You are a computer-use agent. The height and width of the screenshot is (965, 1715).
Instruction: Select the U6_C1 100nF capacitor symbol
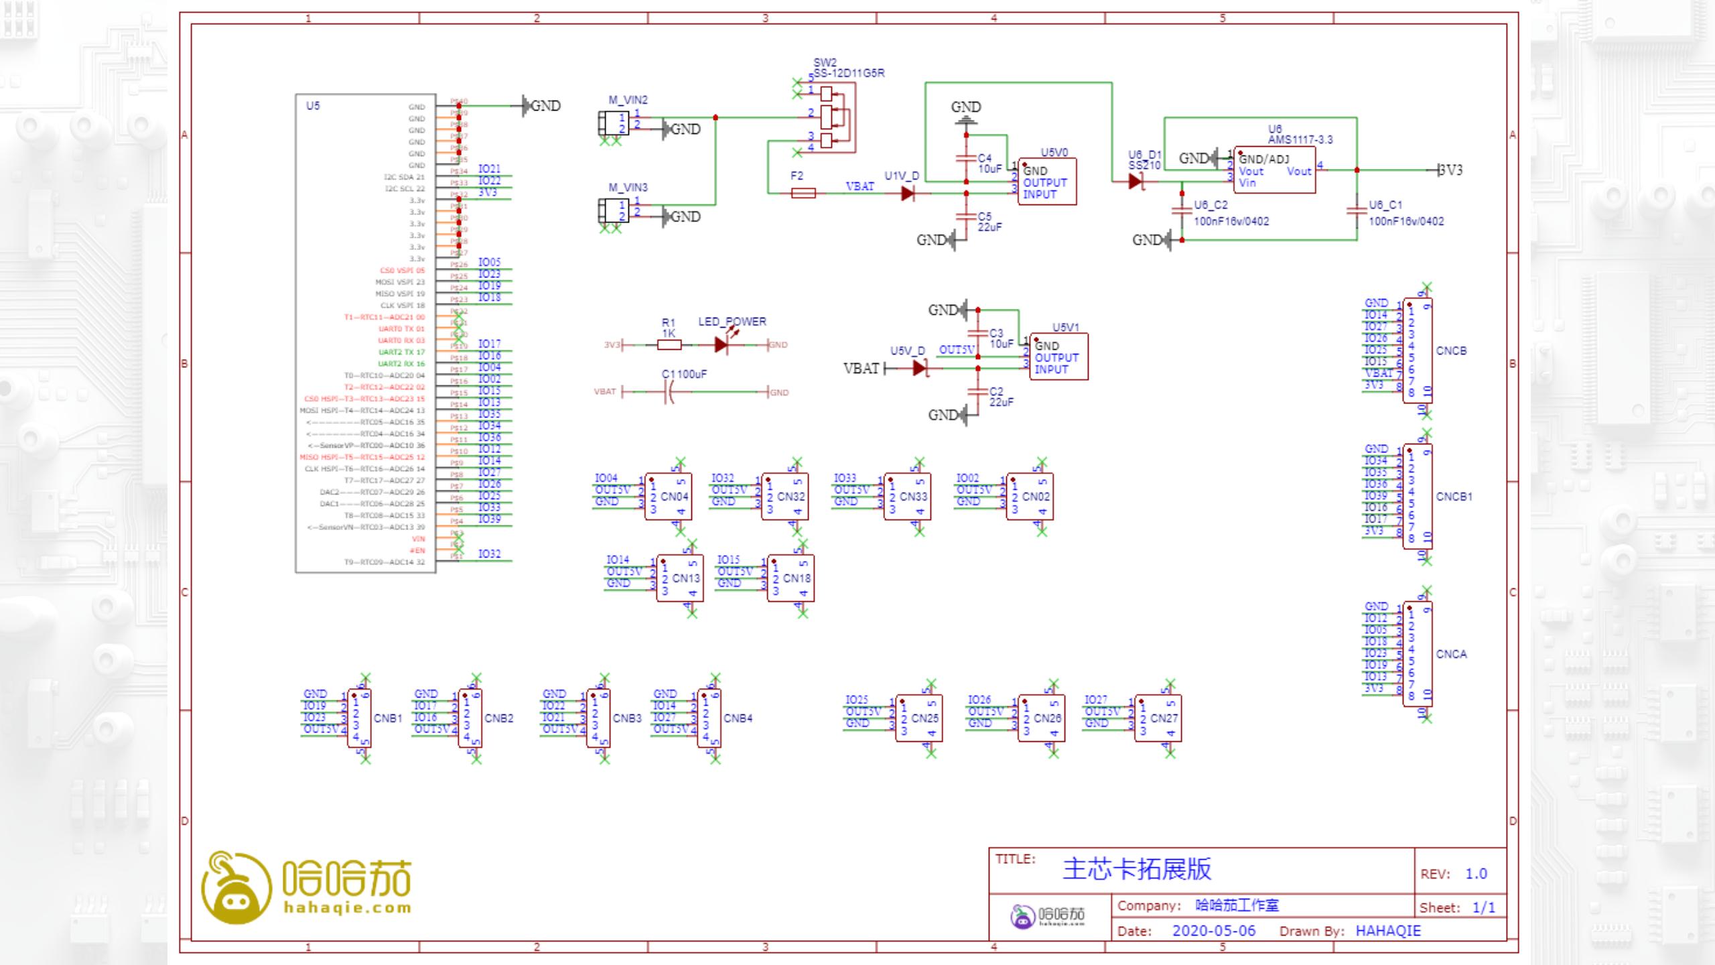pos(1357,210)
